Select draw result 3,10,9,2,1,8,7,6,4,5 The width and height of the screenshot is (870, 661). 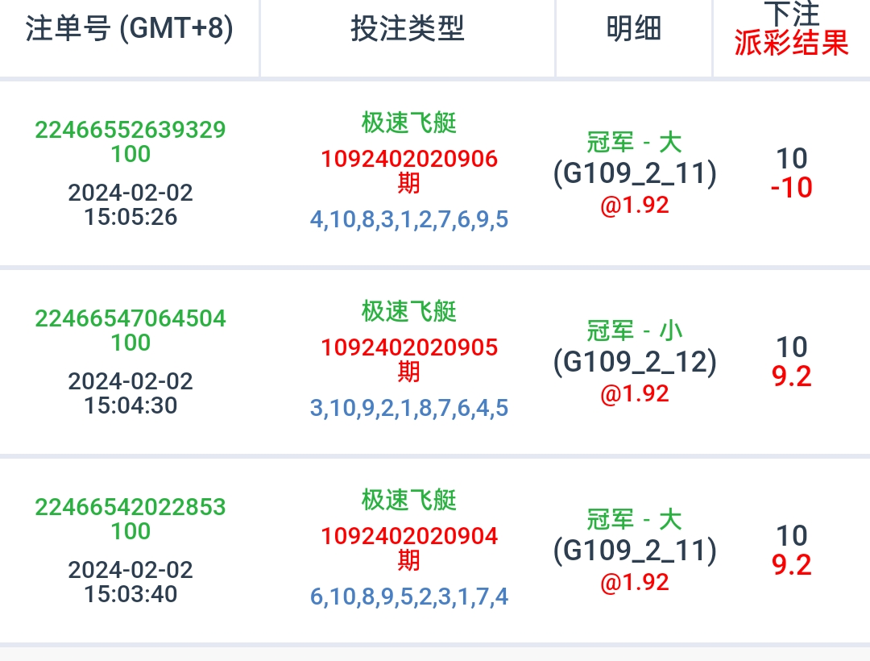[409, 408]
